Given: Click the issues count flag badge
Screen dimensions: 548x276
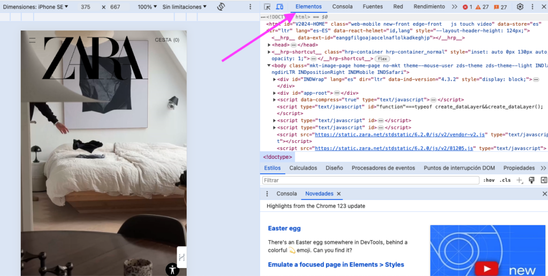Looking at the screenshot, I should tap(500, 7).
